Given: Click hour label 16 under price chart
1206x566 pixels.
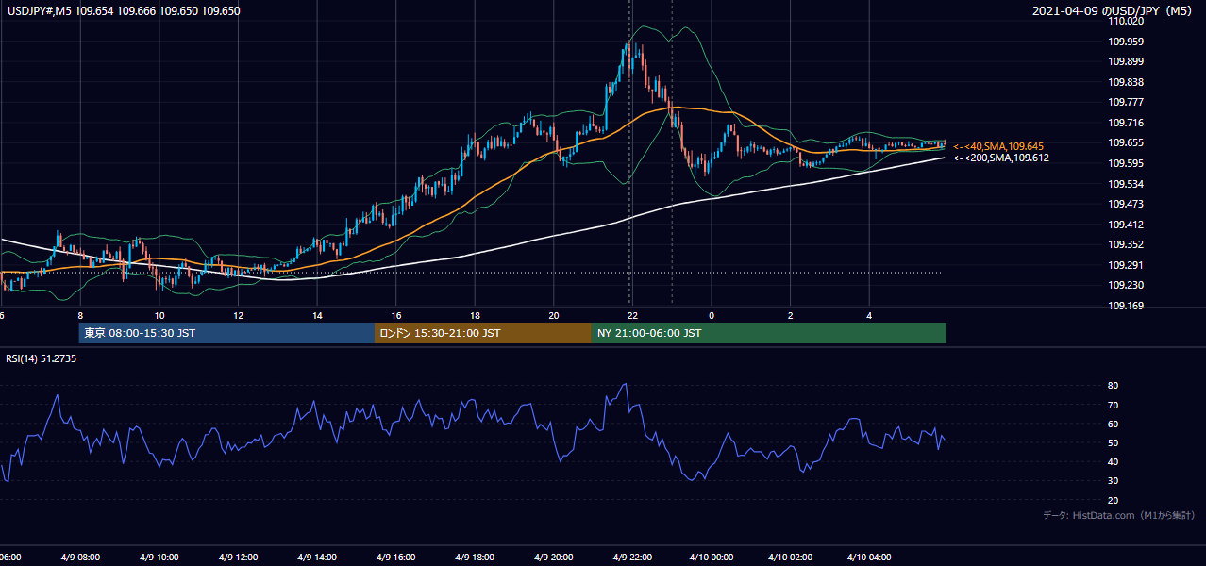Looking at the screenshot, I should click(396, 315).
